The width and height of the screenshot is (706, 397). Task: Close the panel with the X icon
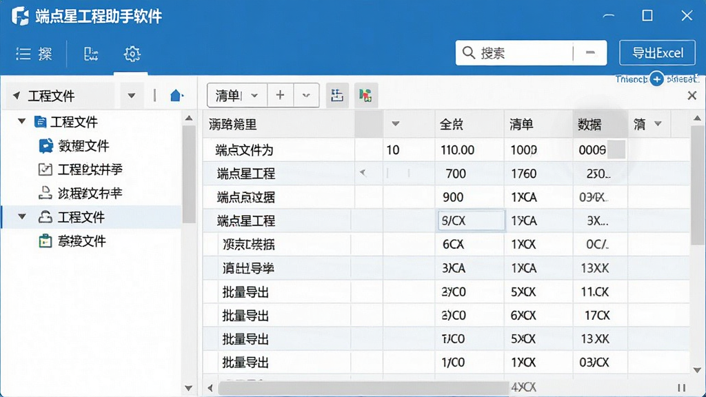(x=692, y=95)
